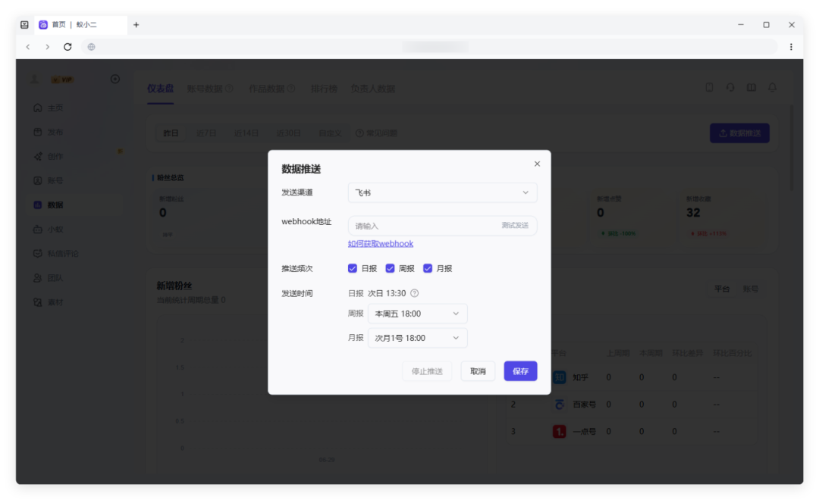Open the 月报 time dropdown 次月1号 18:00

tap(417, 338)
